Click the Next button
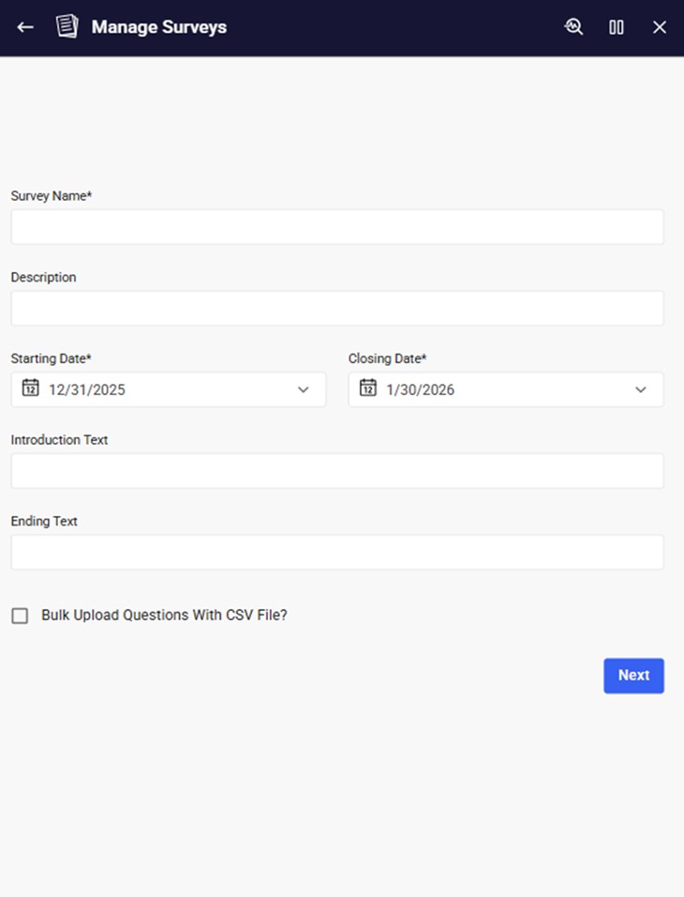684x897 pixels. (x=633, y=676)
